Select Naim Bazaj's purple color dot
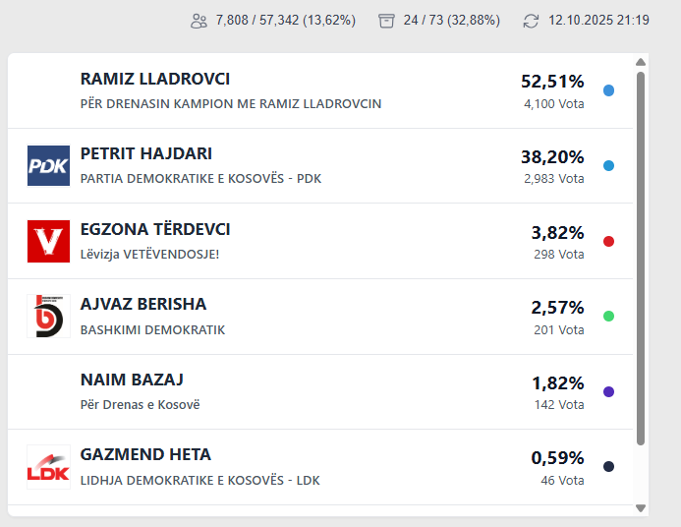Viewport: 681px width, 527px height. click(x=608, y=391)
